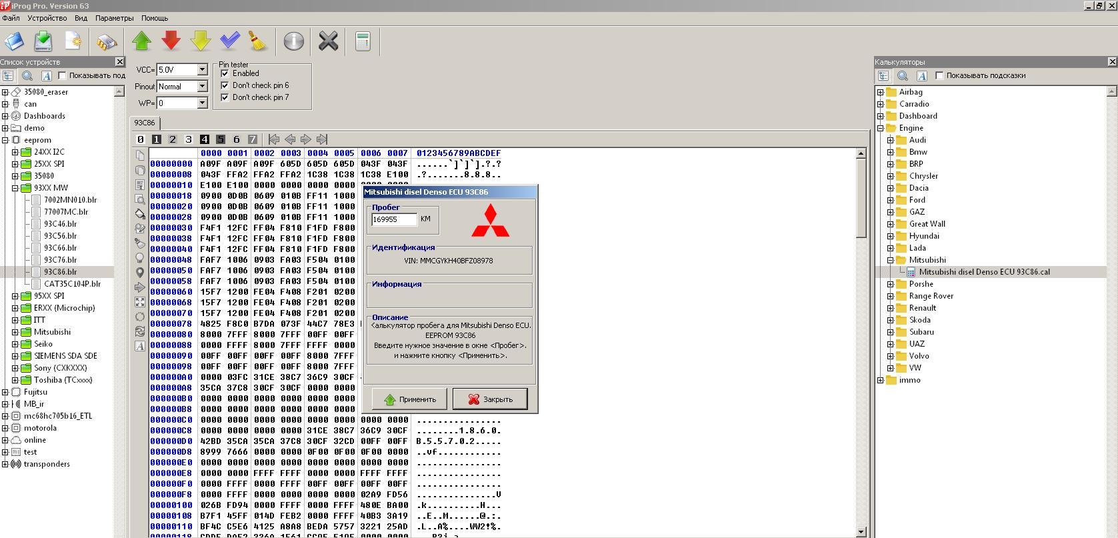The width and height of the screenshot is (1118, 538).
Task: Select the transponders item in device list
Action: coord(47,464)
